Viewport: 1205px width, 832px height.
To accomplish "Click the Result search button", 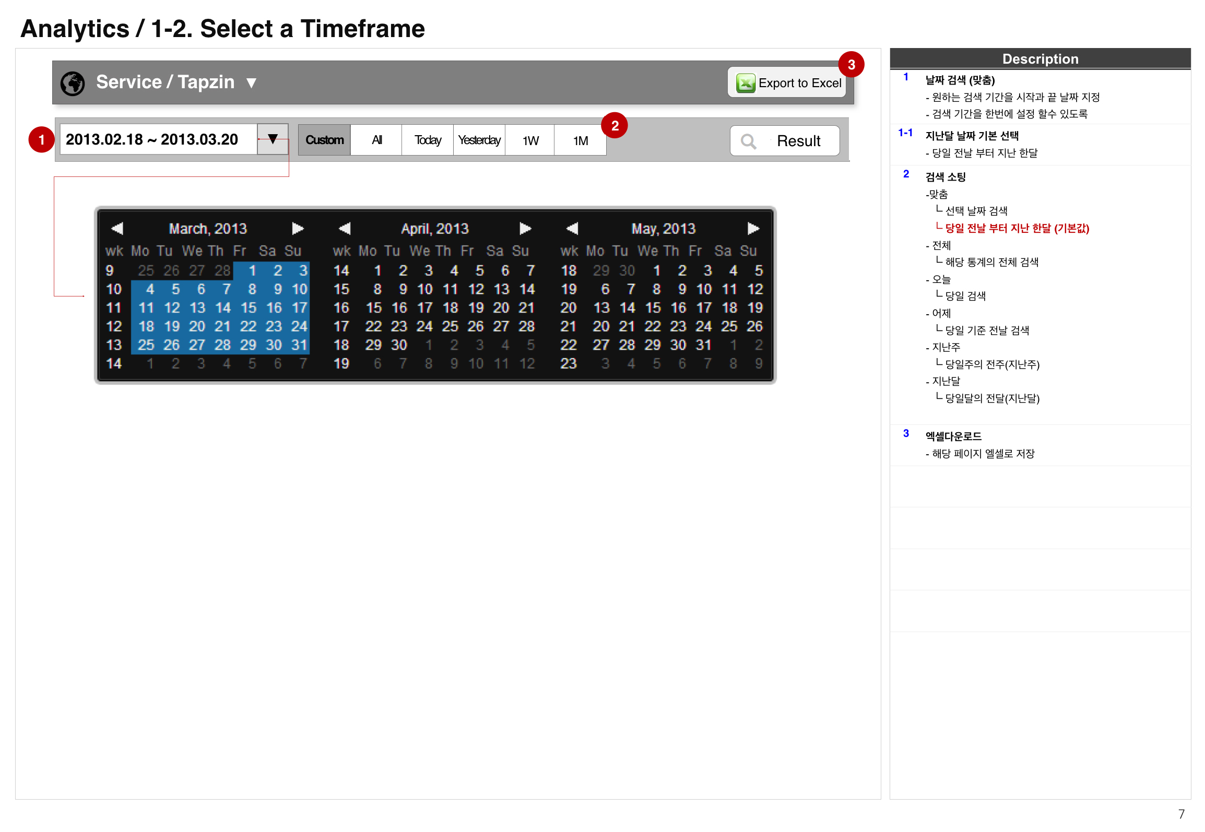I will (785, 141).
